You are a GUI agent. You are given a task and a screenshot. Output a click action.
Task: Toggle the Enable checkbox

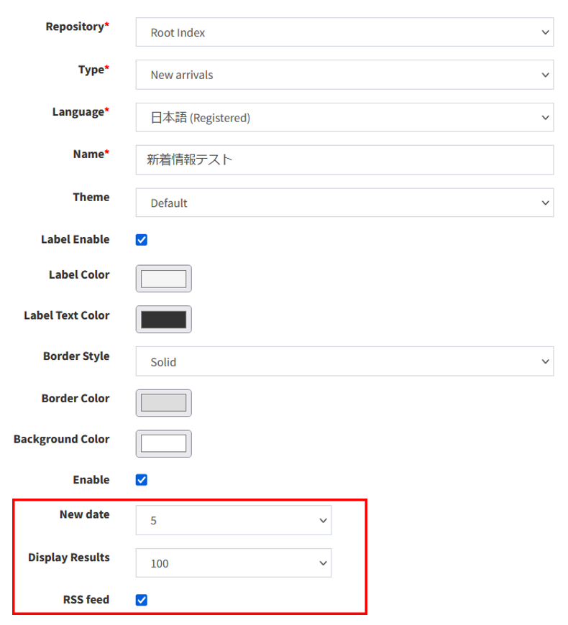[x=142, y=480]
